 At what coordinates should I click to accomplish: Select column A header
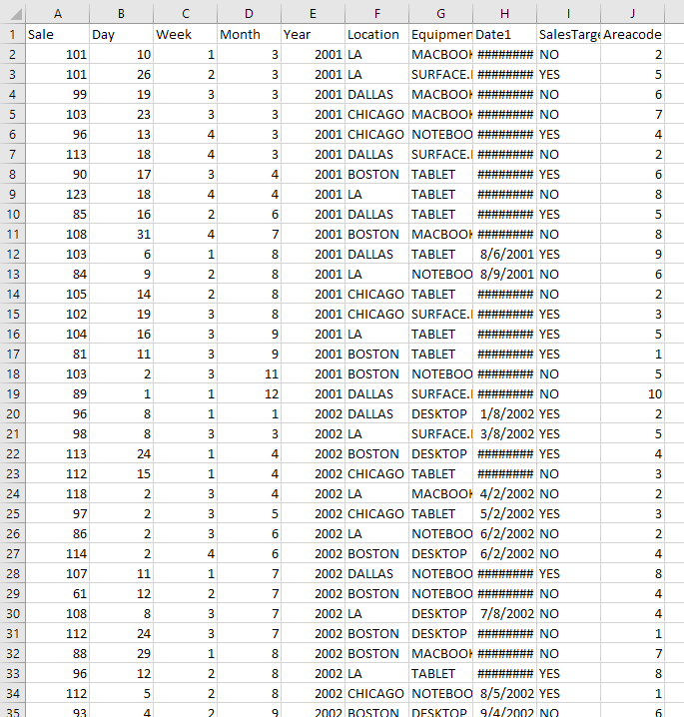pos(58,14)
